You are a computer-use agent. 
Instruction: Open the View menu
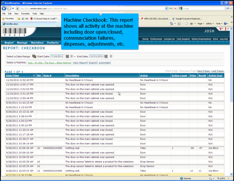point(16,13)
